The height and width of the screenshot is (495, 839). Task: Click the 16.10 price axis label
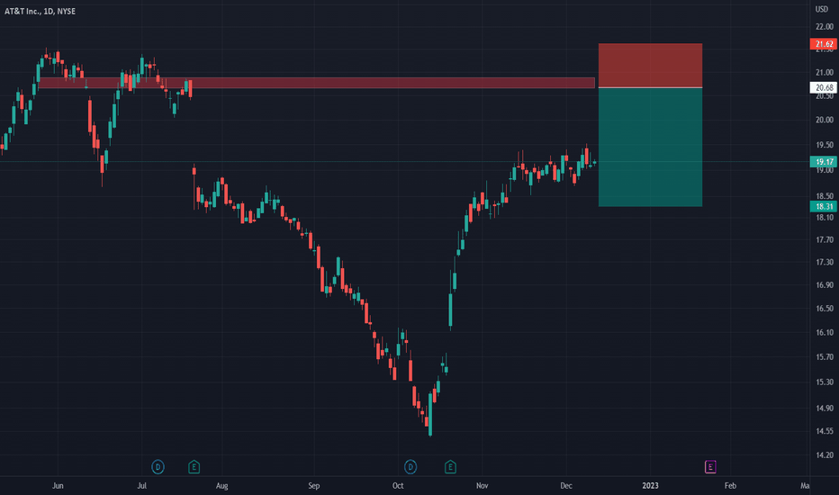click(824, 333)
